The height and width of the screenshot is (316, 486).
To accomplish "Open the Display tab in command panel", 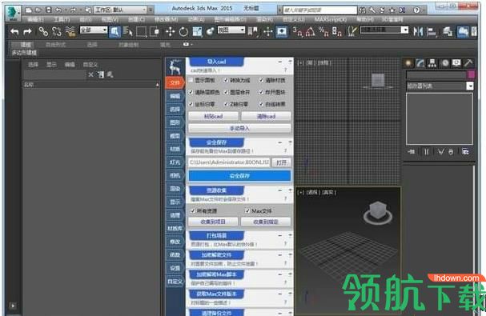I will click(456, 63).
